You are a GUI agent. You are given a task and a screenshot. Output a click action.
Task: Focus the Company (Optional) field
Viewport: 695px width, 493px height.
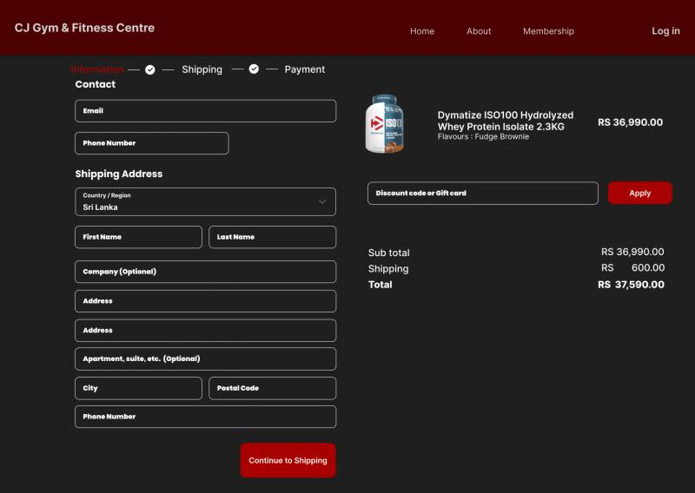(x=205, y=272)
